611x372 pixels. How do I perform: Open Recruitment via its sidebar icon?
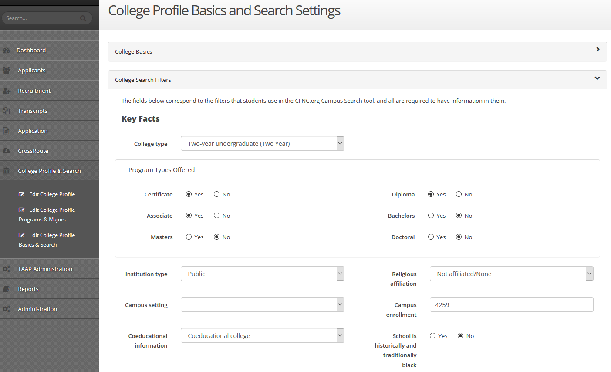tap(7, 90)
